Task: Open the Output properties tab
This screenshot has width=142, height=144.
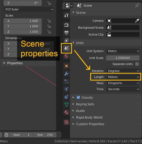Action: 66,33
